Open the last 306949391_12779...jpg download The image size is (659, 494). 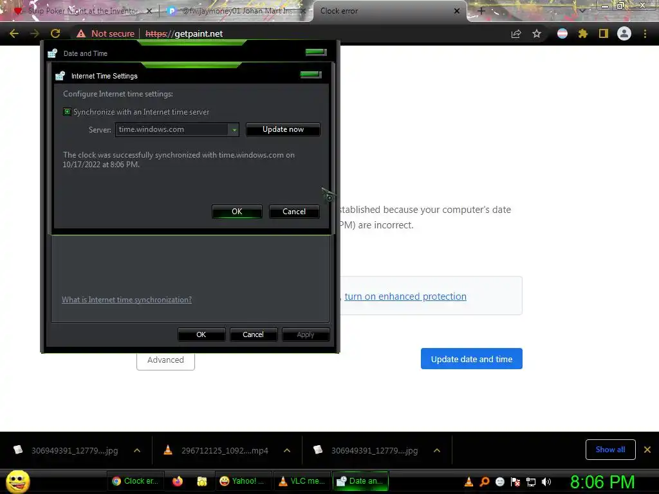tap(366, 450)
